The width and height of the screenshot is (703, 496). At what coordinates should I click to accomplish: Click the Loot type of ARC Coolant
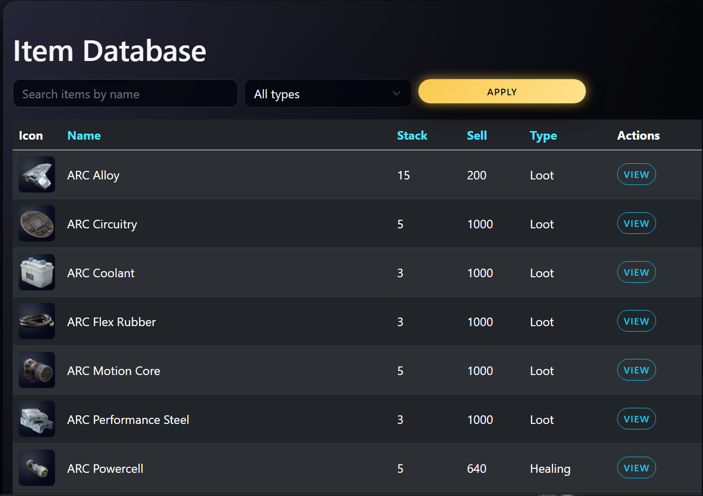tap(542, 273)
